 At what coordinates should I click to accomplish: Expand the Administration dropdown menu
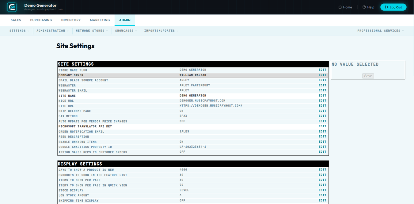click(x=52, y=31)
